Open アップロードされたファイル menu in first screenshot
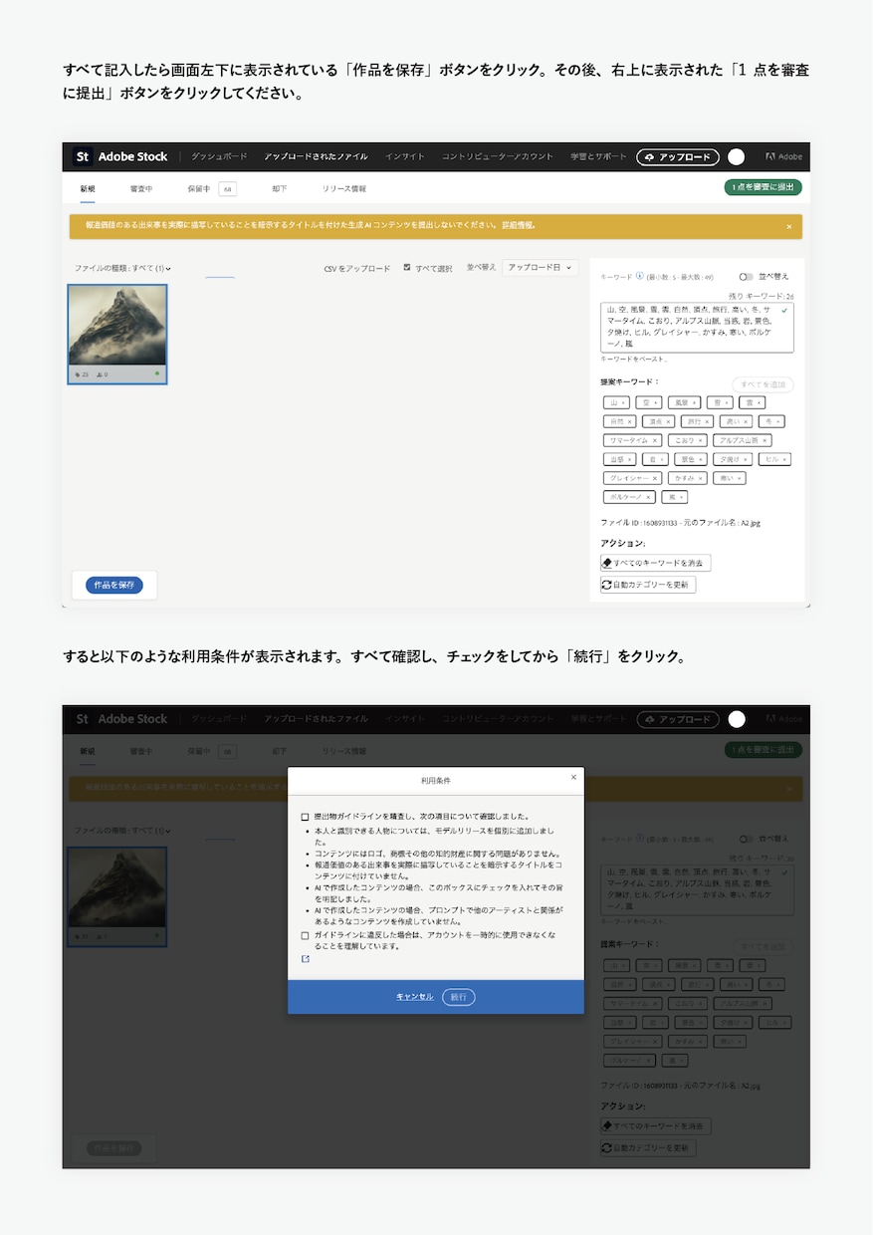Screen dimensions: 873x1235 pyautogui.click(x=316, y=156)
